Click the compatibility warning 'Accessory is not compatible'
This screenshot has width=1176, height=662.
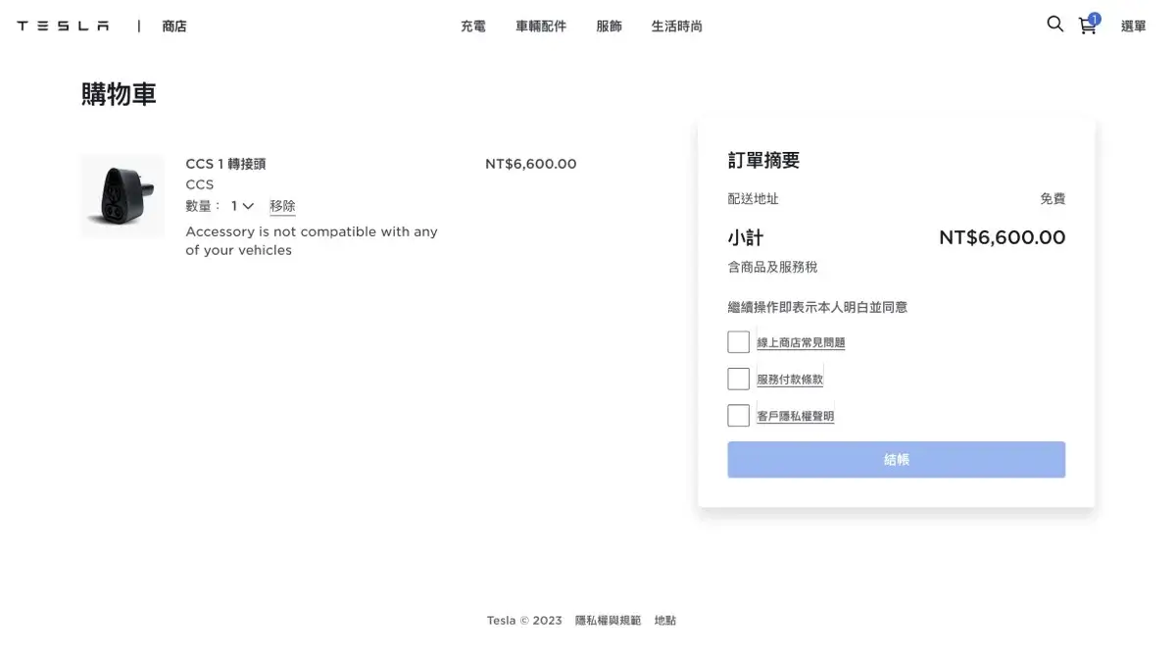click(x=312, y=241)
